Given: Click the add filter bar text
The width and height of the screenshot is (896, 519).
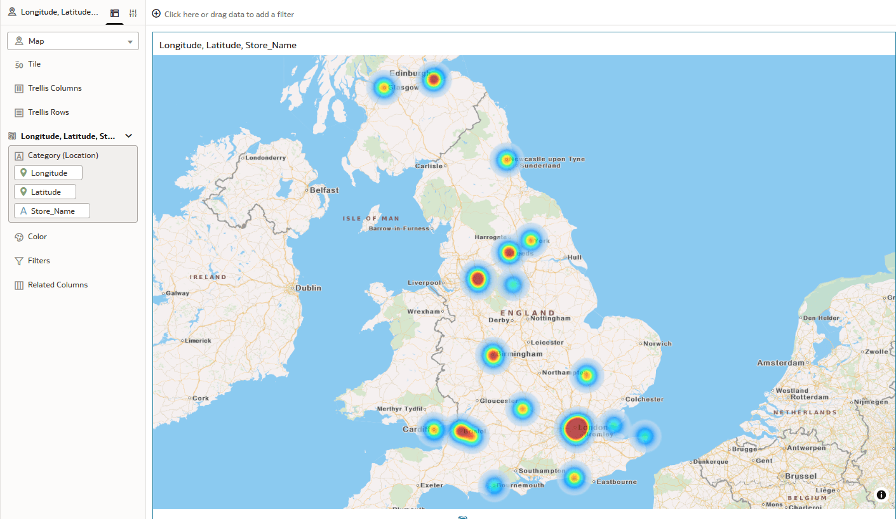Looking at the screenshot, I should click(x=229, y=14).
